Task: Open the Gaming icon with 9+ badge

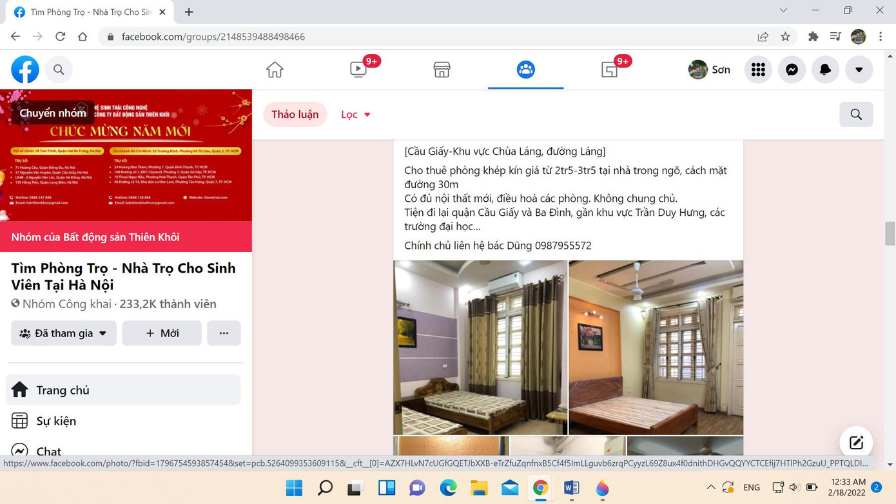Action: tap(609, 70)
